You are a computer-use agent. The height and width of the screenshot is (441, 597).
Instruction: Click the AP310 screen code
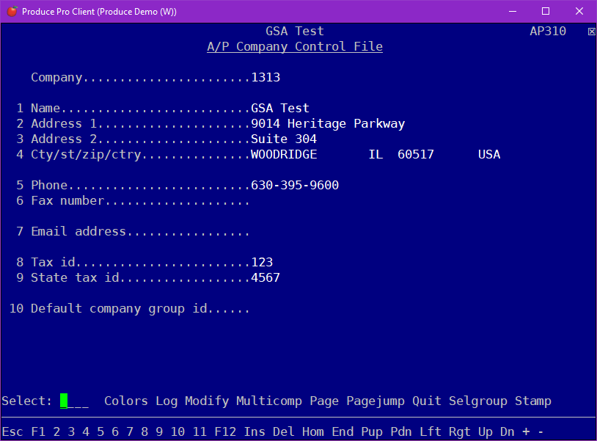pyautogui.click(x=548, y=32)
